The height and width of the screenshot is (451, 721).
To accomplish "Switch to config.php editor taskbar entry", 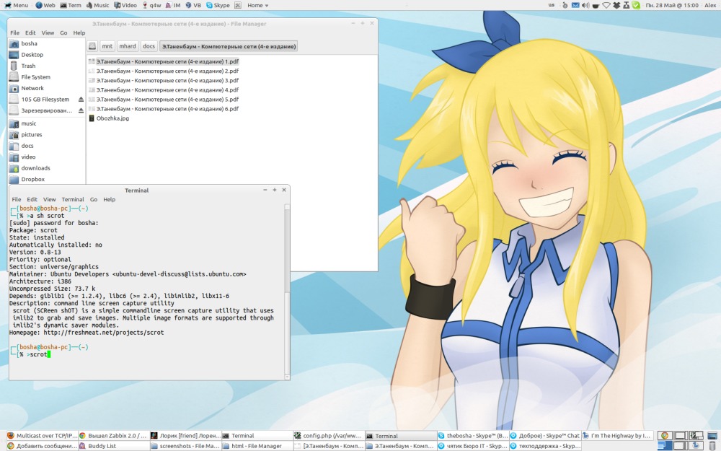I will 328,435.
